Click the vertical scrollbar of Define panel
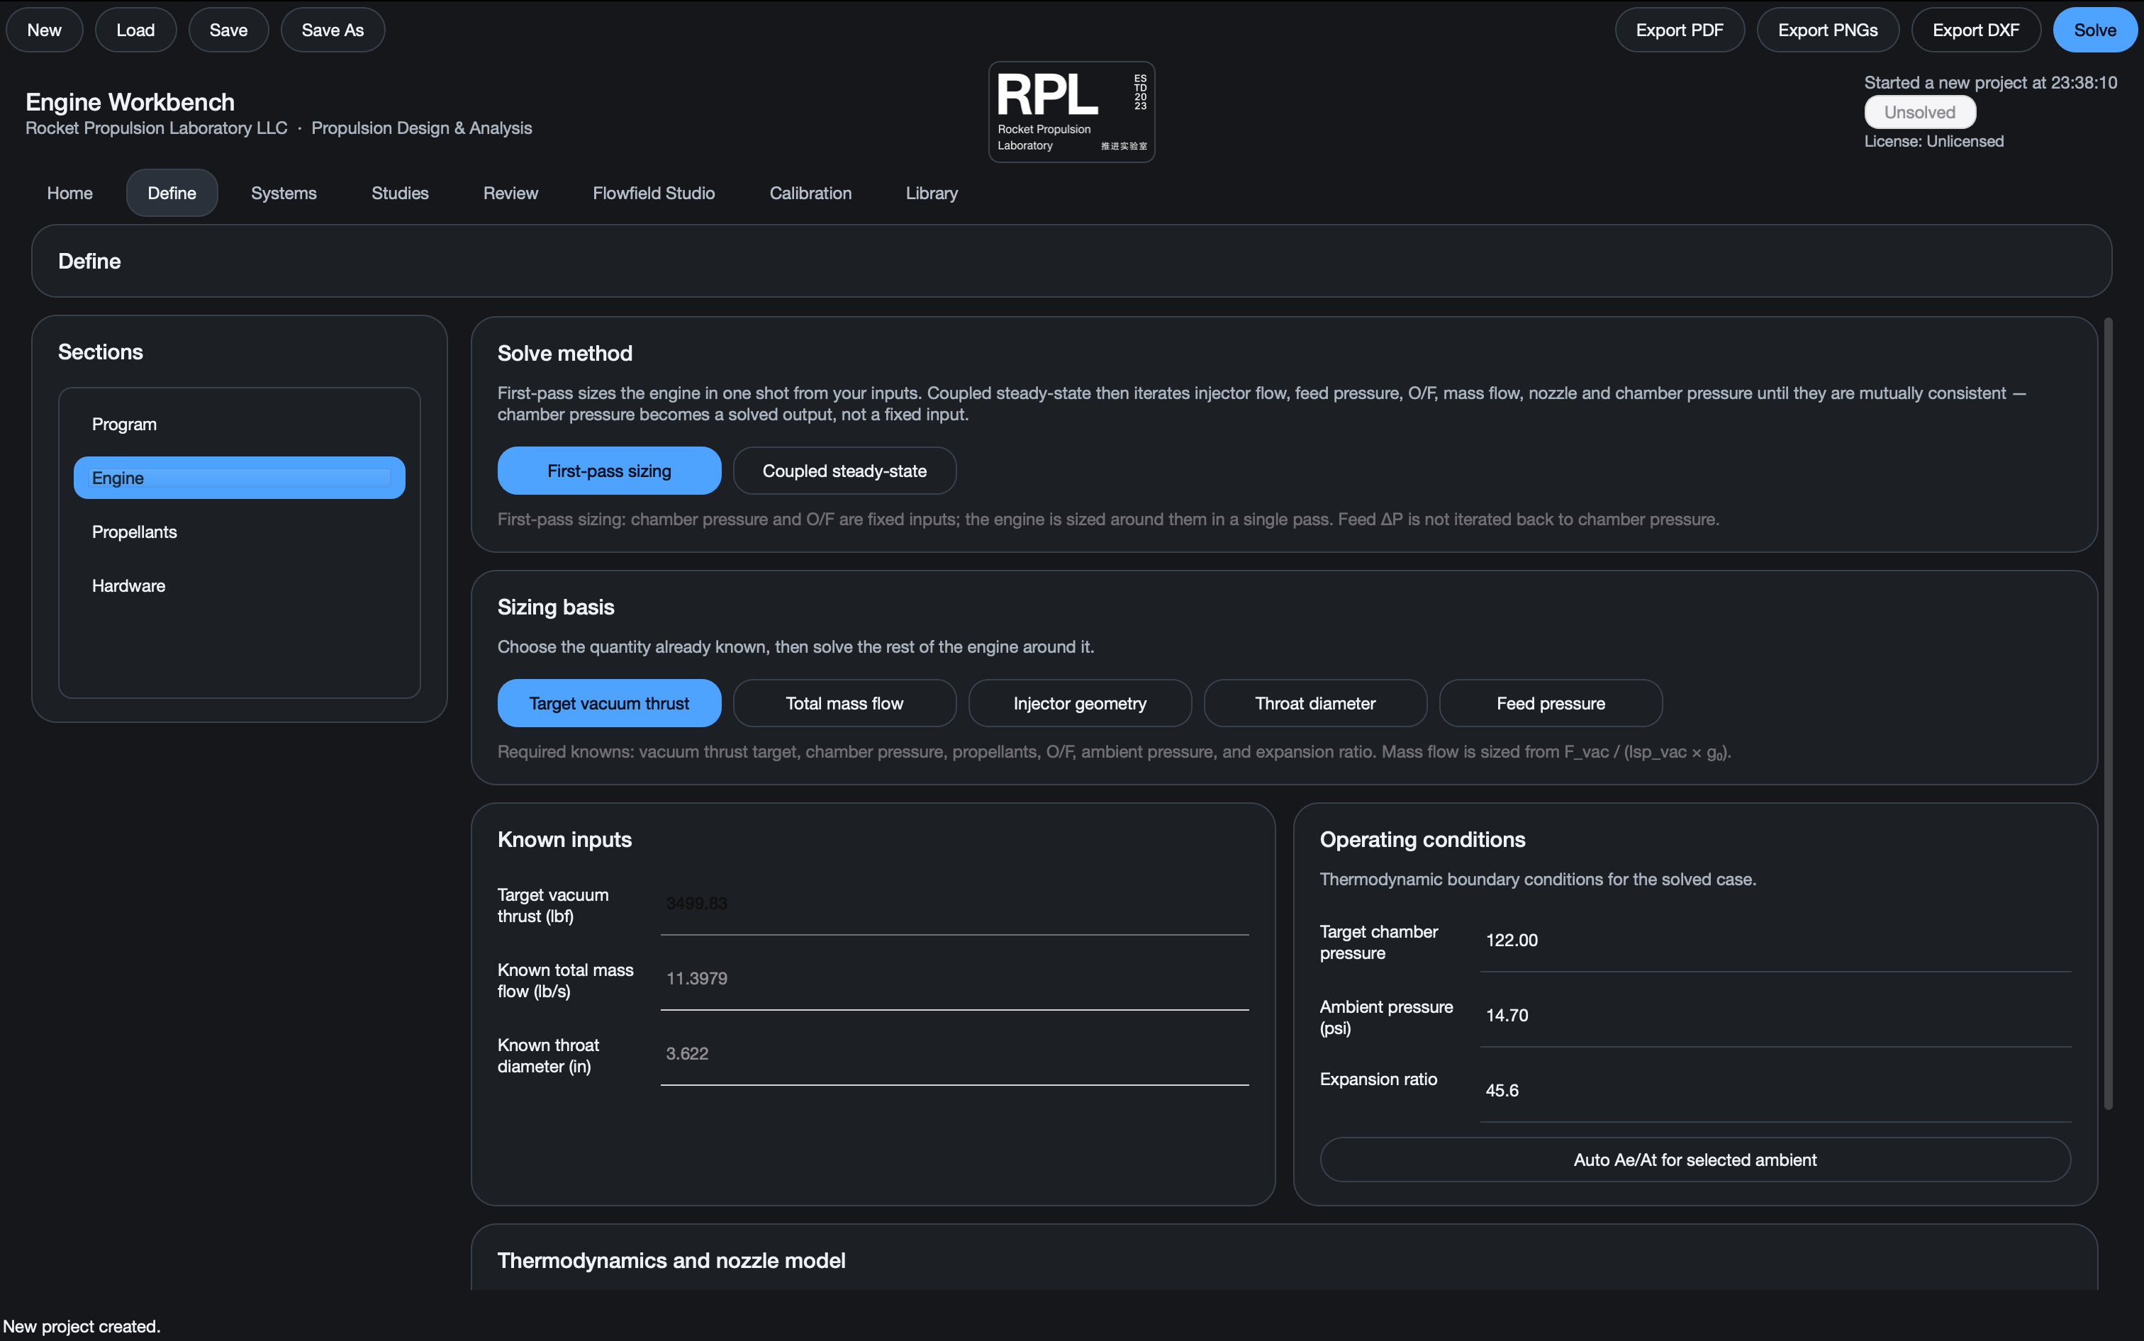This screenshot has width=2144, height=1341. pyautogui.click(x=2108, y=713)
